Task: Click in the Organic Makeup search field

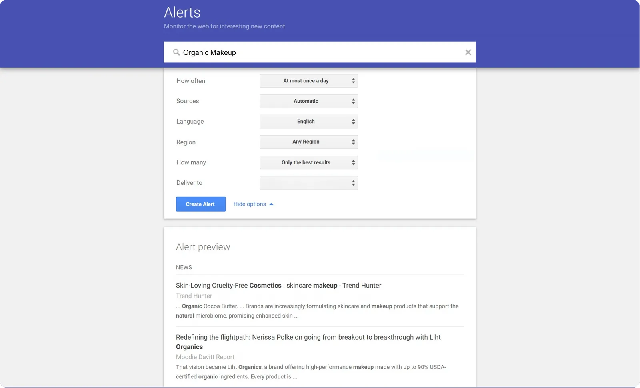Action: pos(320,52)
